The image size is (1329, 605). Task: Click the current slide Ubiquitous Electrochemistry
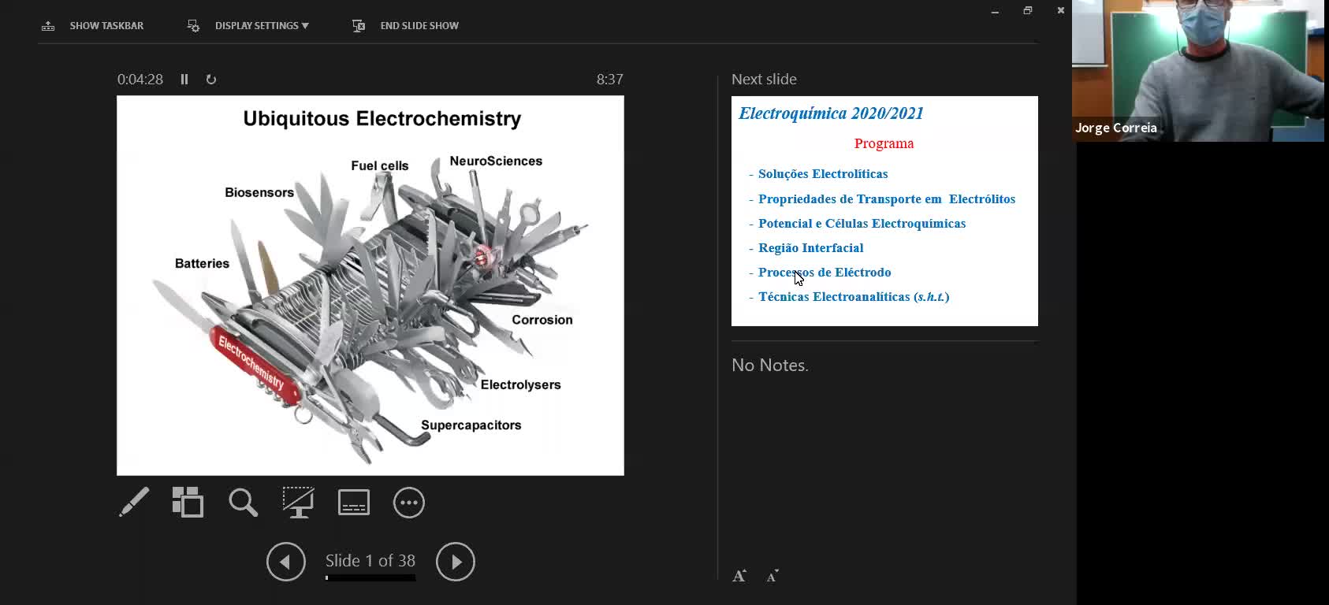point(370,285)
